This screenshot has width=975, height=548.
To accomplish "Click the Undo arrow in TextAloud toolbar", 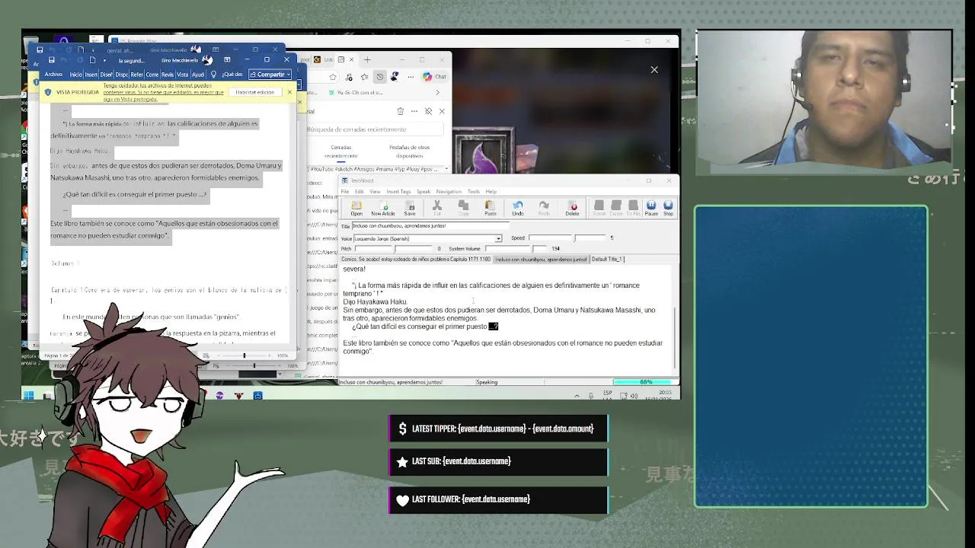I will pyautogui.click(x=518, y=209).
